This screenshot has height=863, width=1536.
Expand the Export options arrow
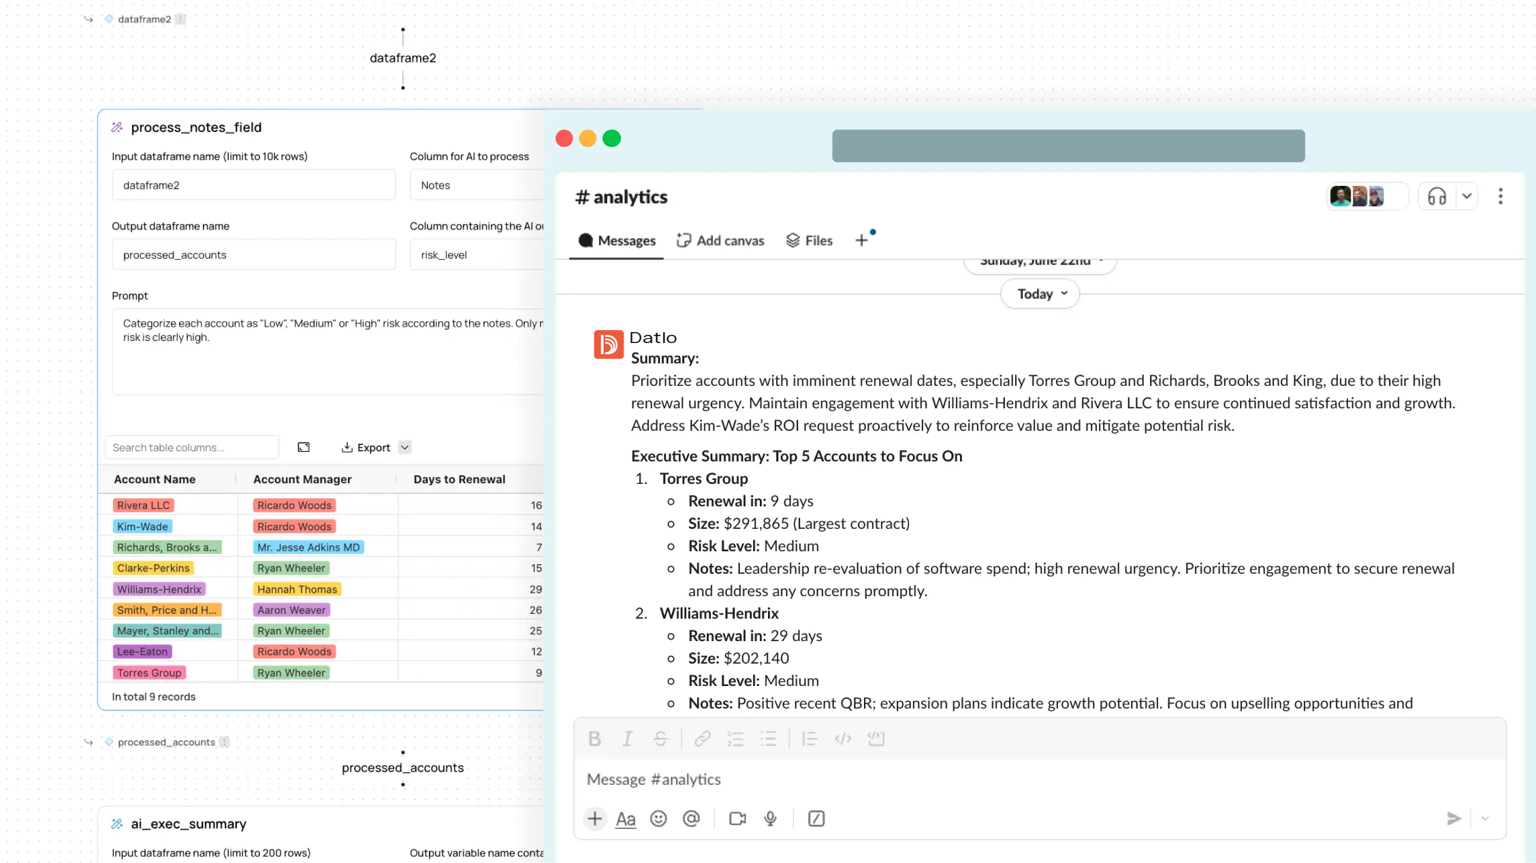click(404, 447)
